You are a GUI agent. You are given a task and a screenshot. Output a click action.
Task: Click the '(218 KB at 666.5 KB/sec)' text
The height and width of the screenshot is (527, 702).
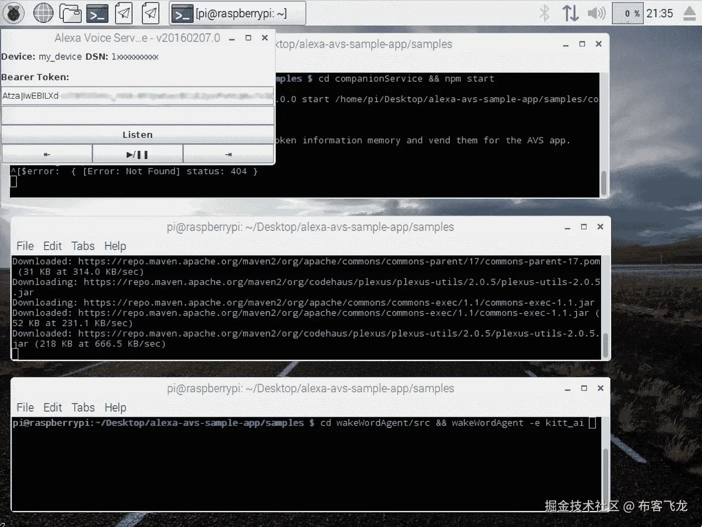(100, 344)
